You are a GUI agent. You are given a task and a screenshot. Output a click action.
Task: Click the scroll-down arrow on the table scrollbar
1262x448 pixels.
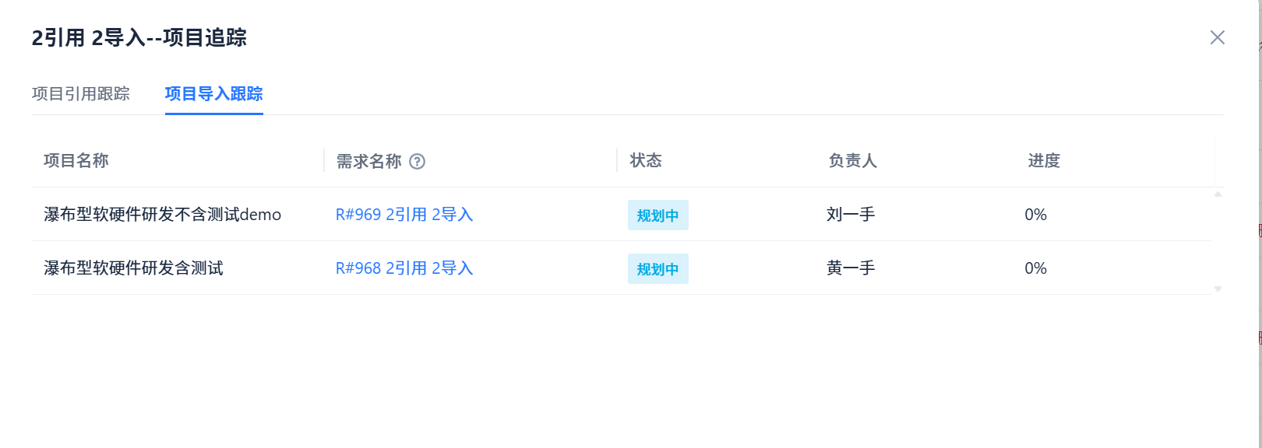click(1216, 289)
